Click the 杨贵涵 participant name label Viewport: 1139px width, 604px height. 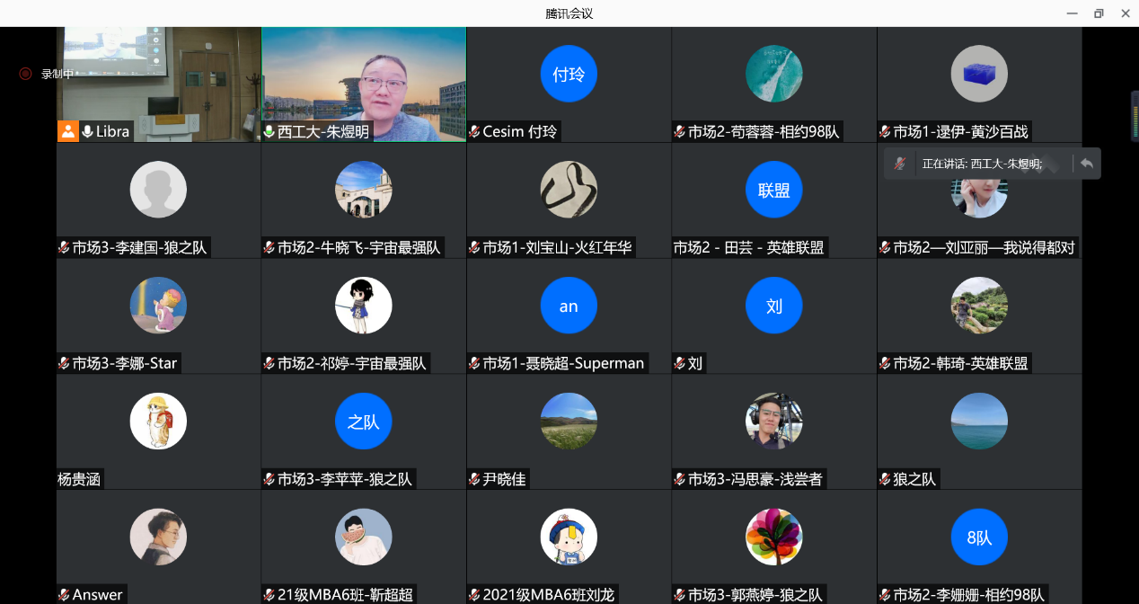[x=80, y=480]
